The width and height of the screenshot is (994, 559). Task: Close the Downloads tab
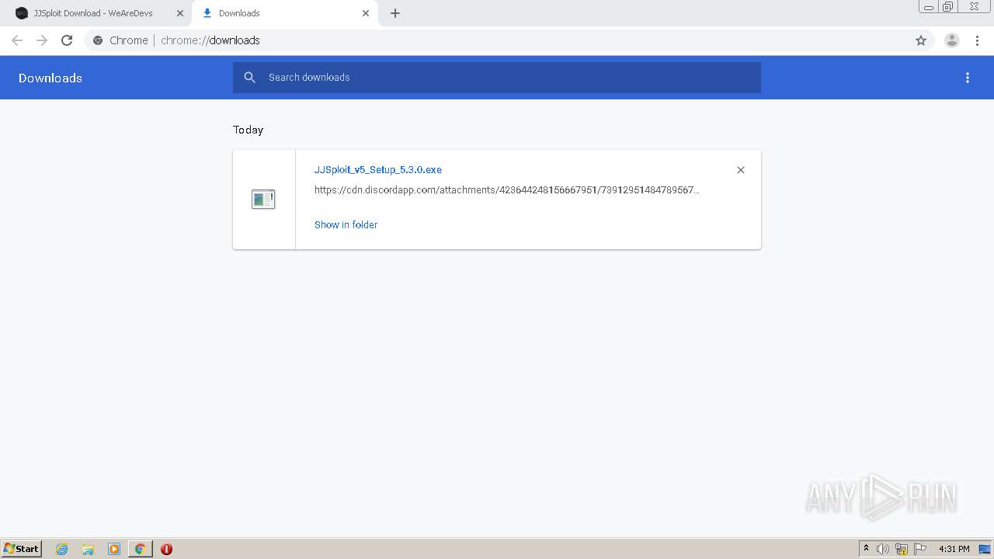366,13
